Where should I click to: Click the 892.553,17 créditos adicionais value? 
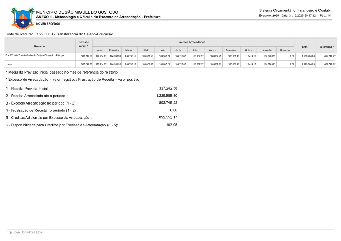tap(168, 117)
